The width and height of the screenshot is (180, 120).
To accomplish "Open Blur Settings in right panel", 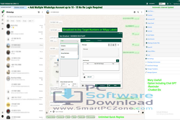I will (x=149, y=59).
